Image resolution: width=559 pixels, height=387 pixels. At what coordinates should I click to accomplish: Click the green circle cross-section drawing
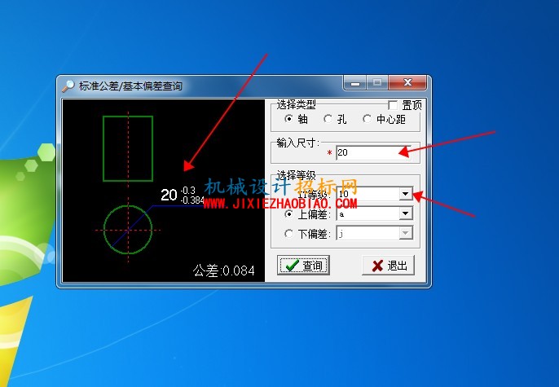[128, 230]
